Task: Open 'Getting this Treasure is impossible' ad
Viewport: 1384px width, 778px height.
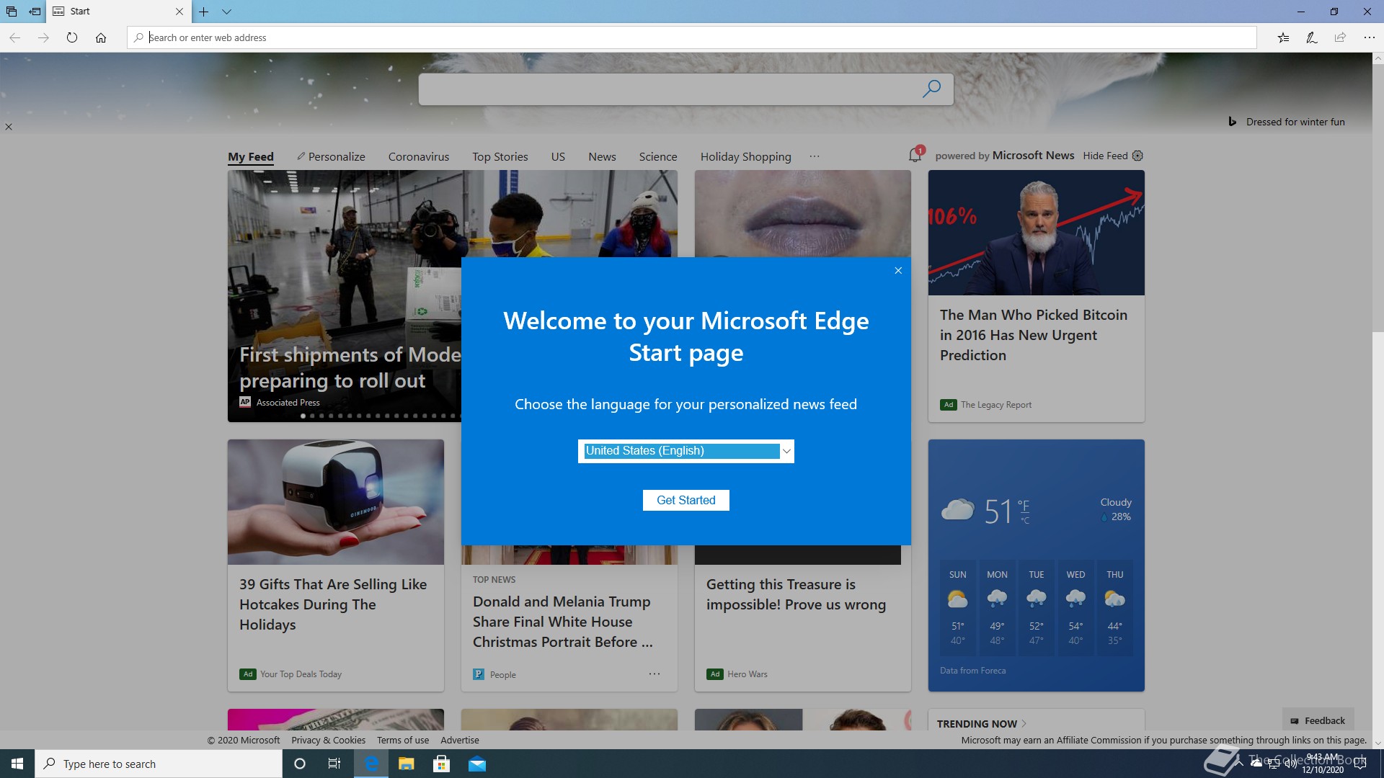Action: (796, 594)
